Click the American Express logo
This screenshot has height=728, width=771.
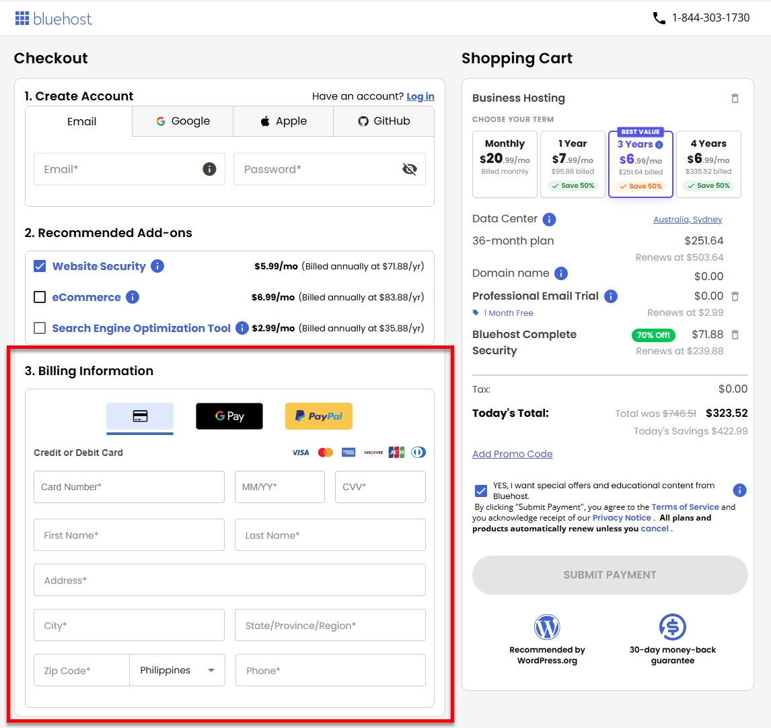348,453
